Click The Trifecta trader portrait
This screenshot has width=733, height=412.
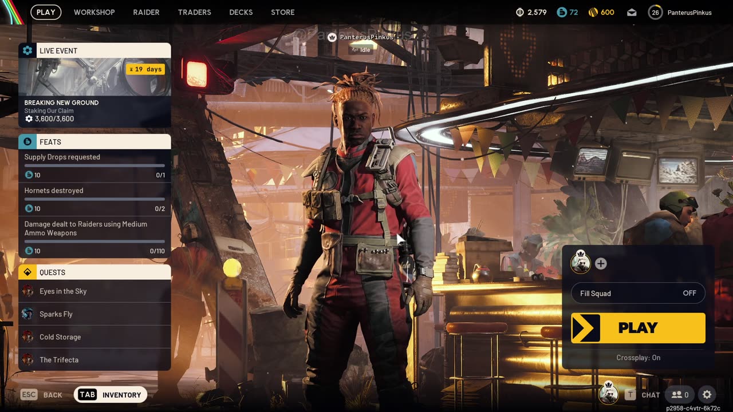click(x=27, y=360)
